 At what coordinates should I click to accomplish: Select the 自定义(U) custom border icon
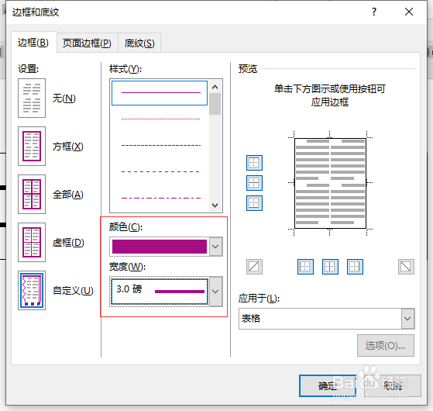click(x=32, y=291)
